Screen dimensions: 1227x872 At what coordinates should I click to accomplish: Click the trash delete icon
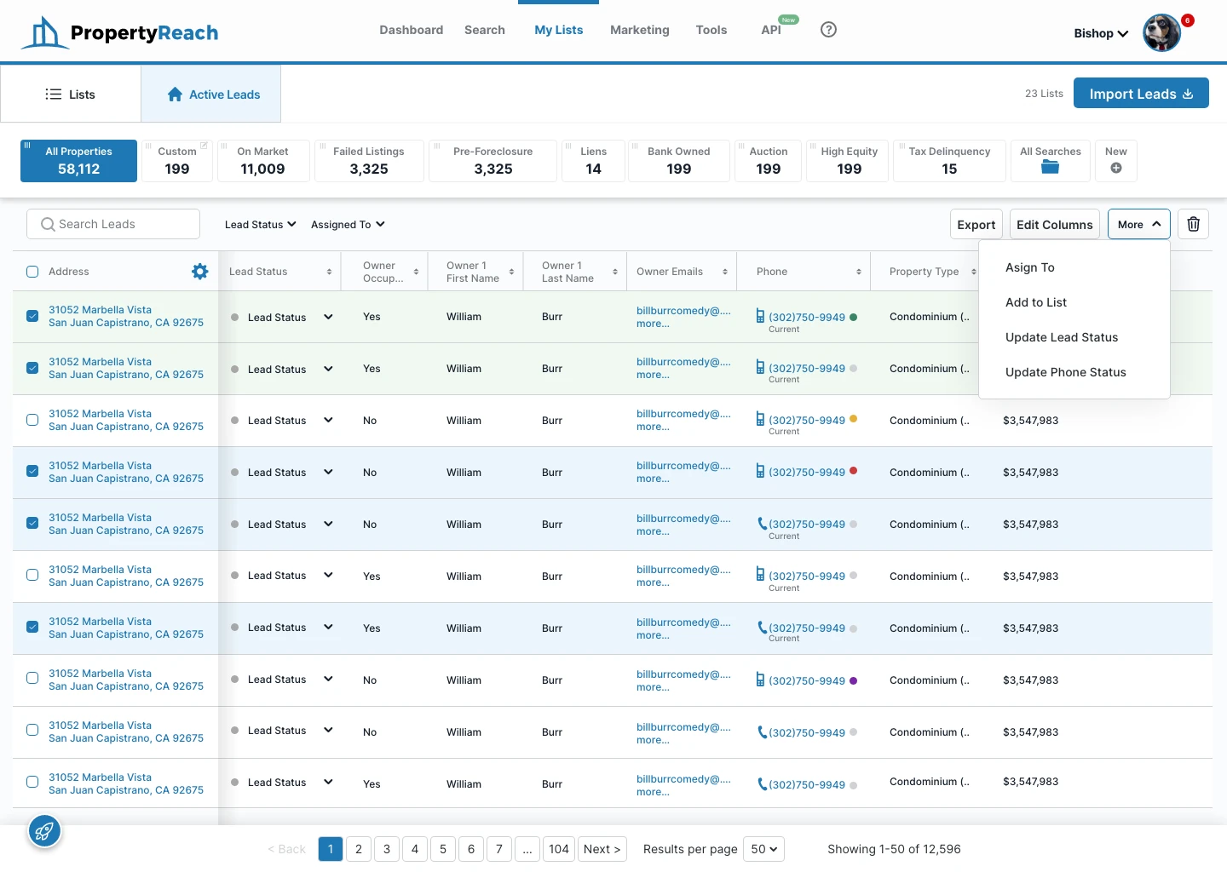[x=1194, y=224]
